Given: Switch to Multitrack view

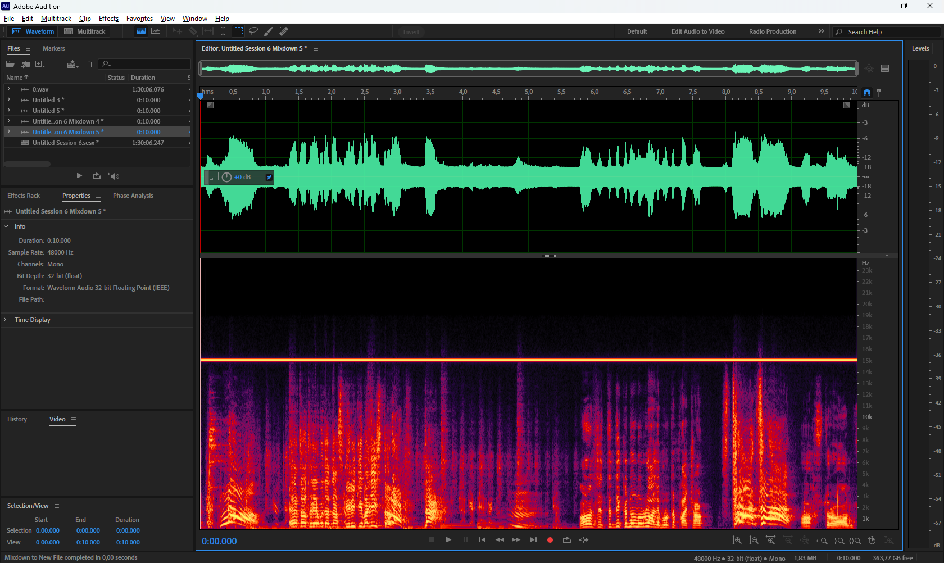Looking at the screenshot, I should (x=85, y=31).
